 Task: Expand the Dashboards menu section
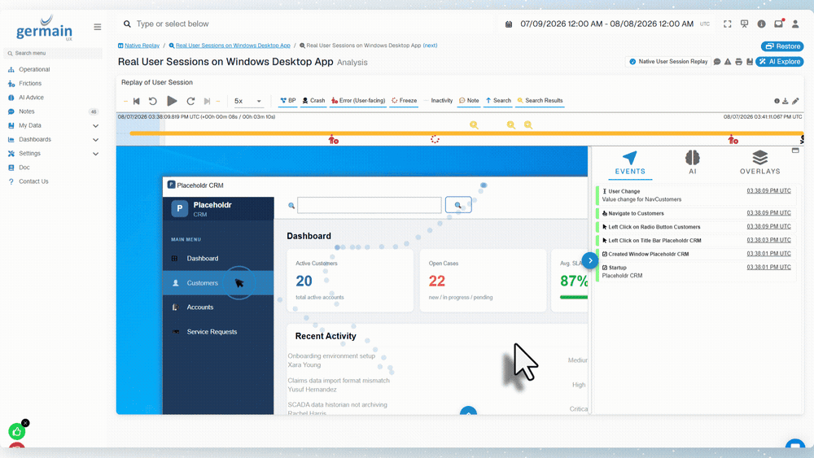click(95, 140)
